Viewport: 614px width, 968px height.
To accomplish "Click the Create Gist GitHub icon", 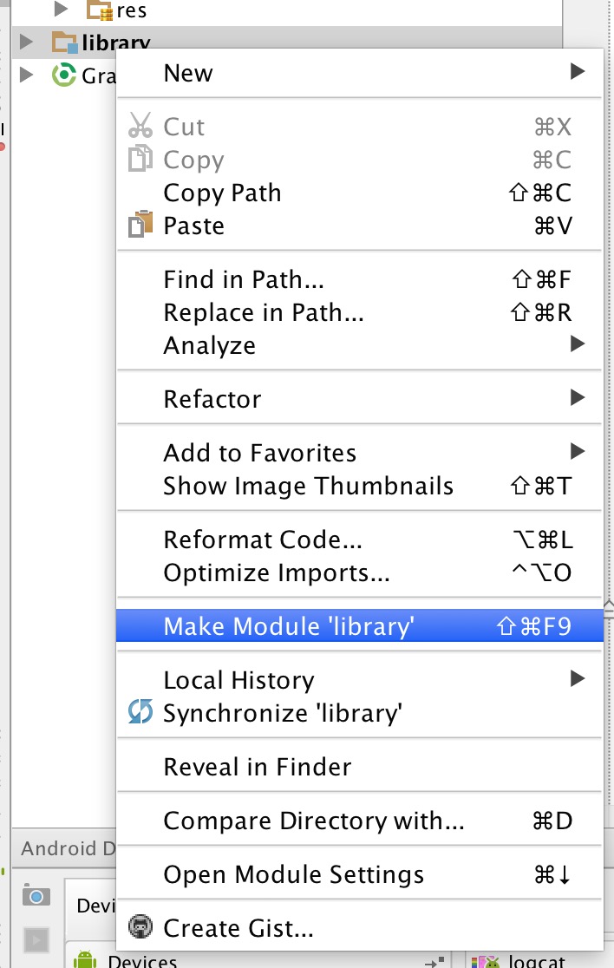I will pyautogui.click(x=140, y=926).
